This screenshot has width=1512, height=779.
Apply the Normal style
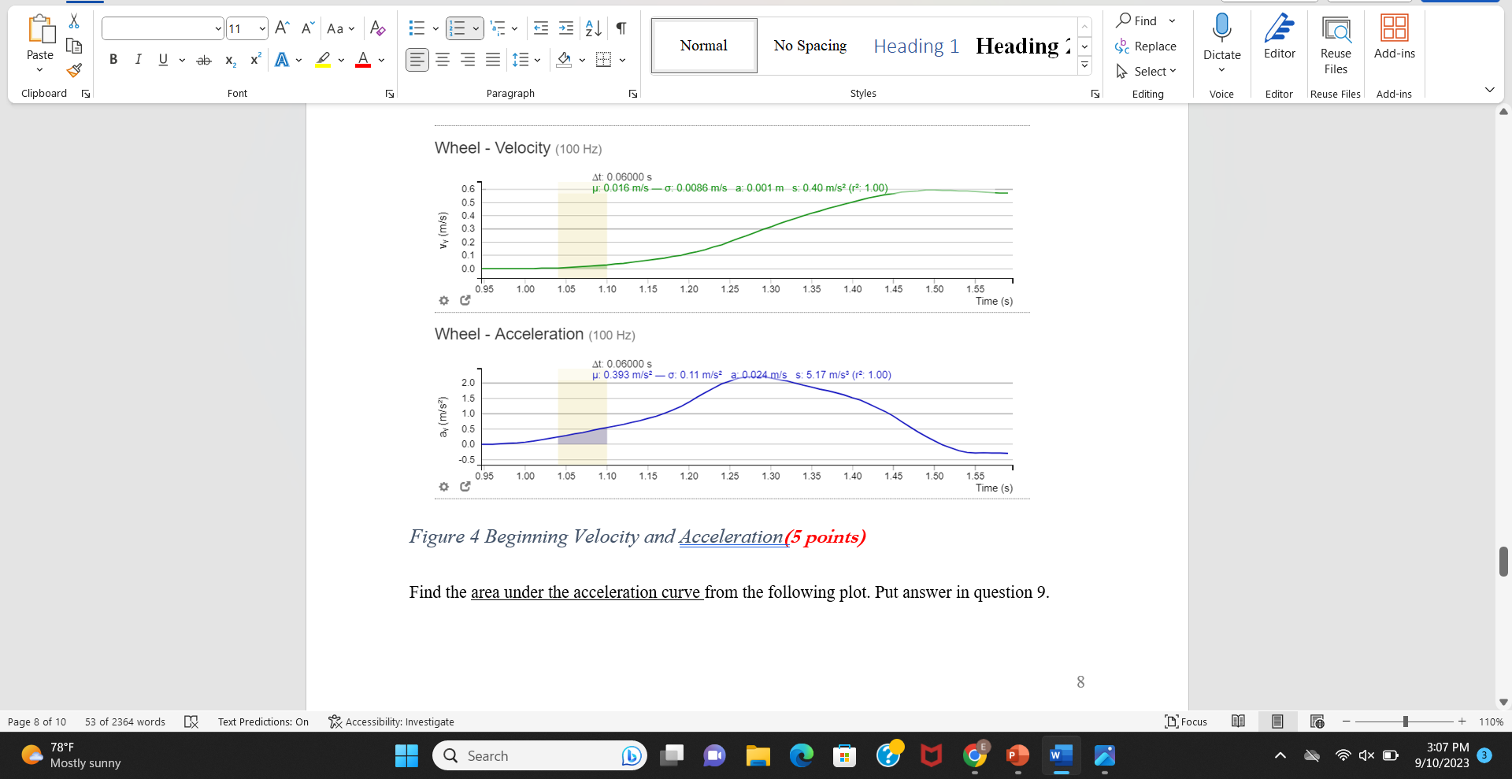[704, 46]
